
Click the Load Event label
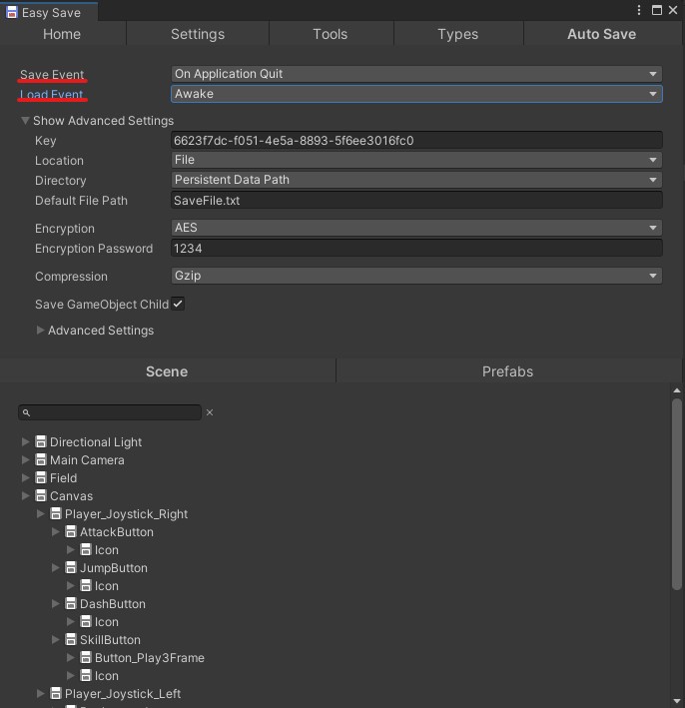[52, 94]
